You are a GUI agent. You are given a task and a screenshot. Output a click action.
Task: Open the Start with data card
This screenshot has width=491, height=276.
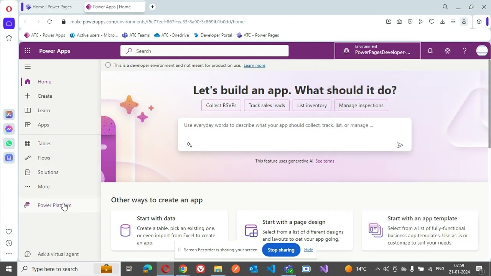click(x=170, y=230)
